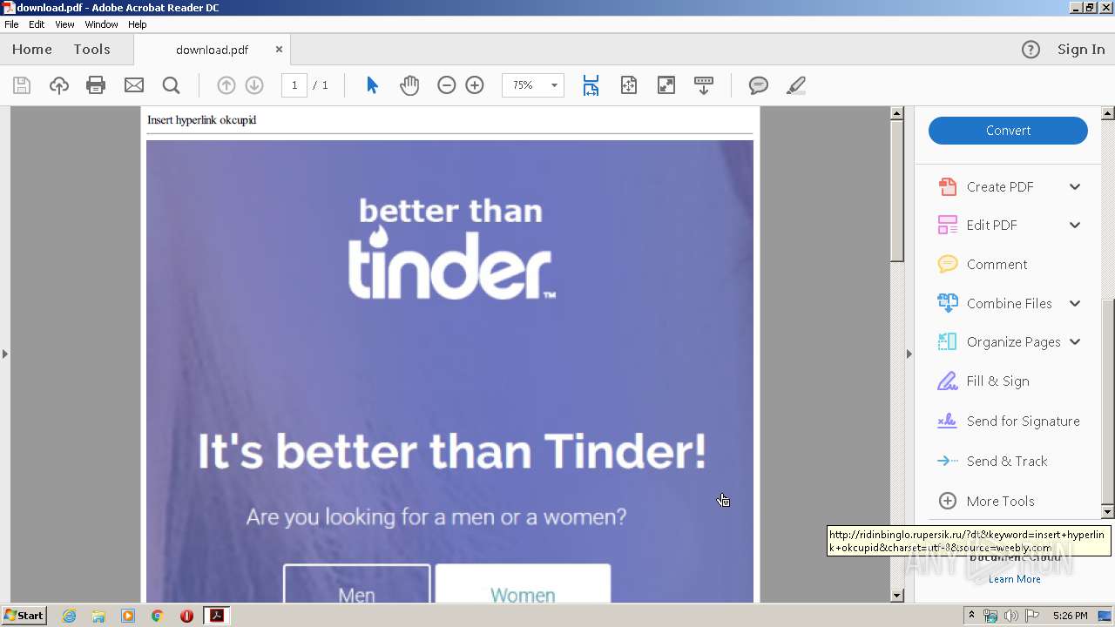The width and height of the screenshot is (1115, 627).
Task: Open Edit PDF tool
Action: (991, 225)
